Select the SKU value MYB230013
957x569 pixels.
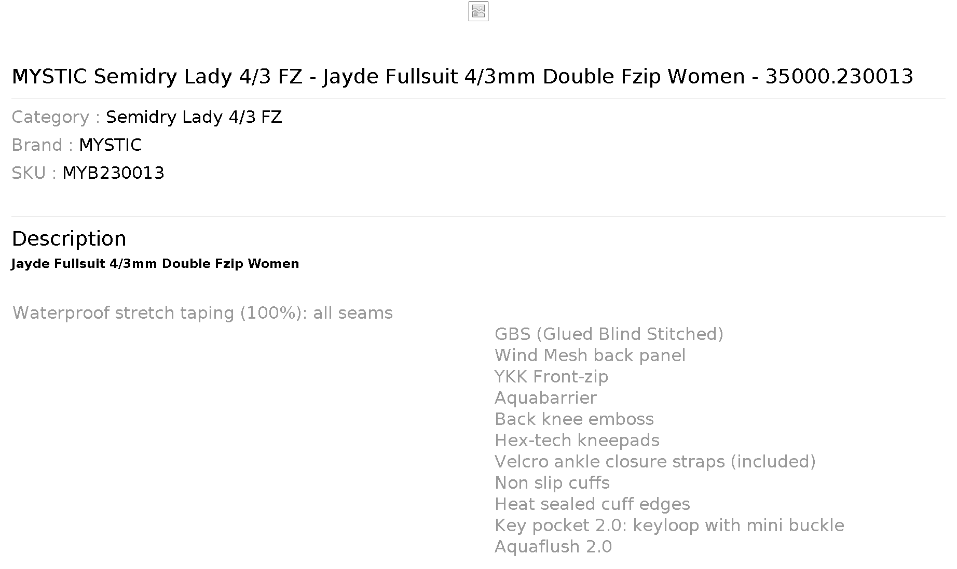pyautogui.click(x=113, y=173)
